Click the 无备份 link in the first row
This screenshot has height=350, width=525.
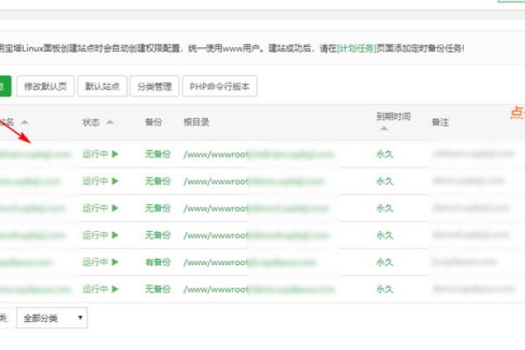tap(157, 154)
